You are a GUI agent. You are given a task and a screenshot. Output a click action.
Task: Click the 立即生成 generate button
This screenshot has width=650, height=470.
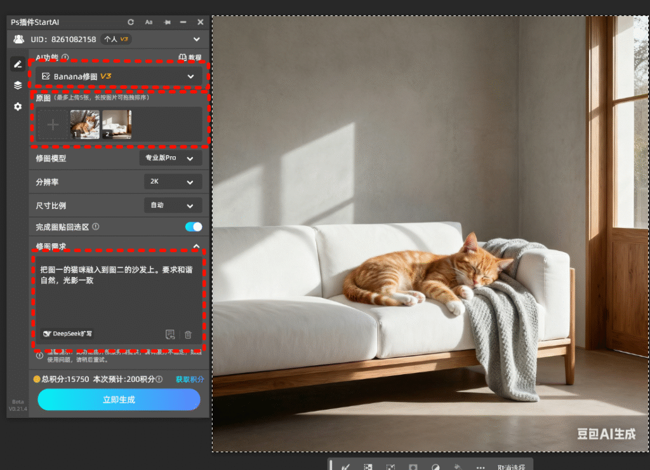119,399
